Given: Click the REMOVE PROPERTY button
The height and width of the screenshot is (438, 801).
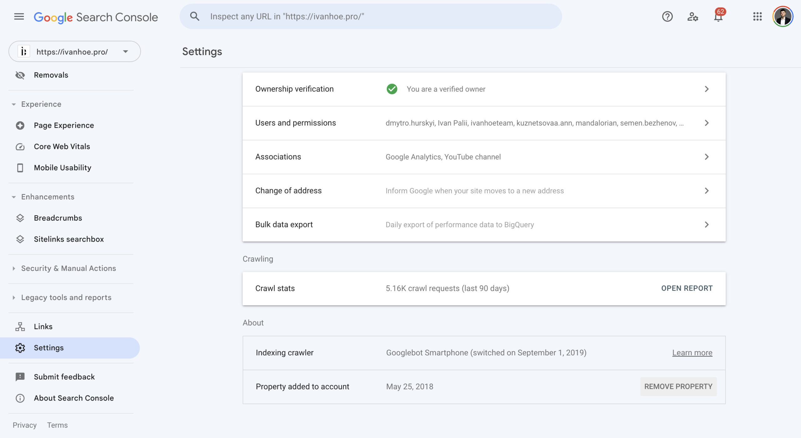Looking at the screenshot, I should pyautogui.click(x=678, y=386).
